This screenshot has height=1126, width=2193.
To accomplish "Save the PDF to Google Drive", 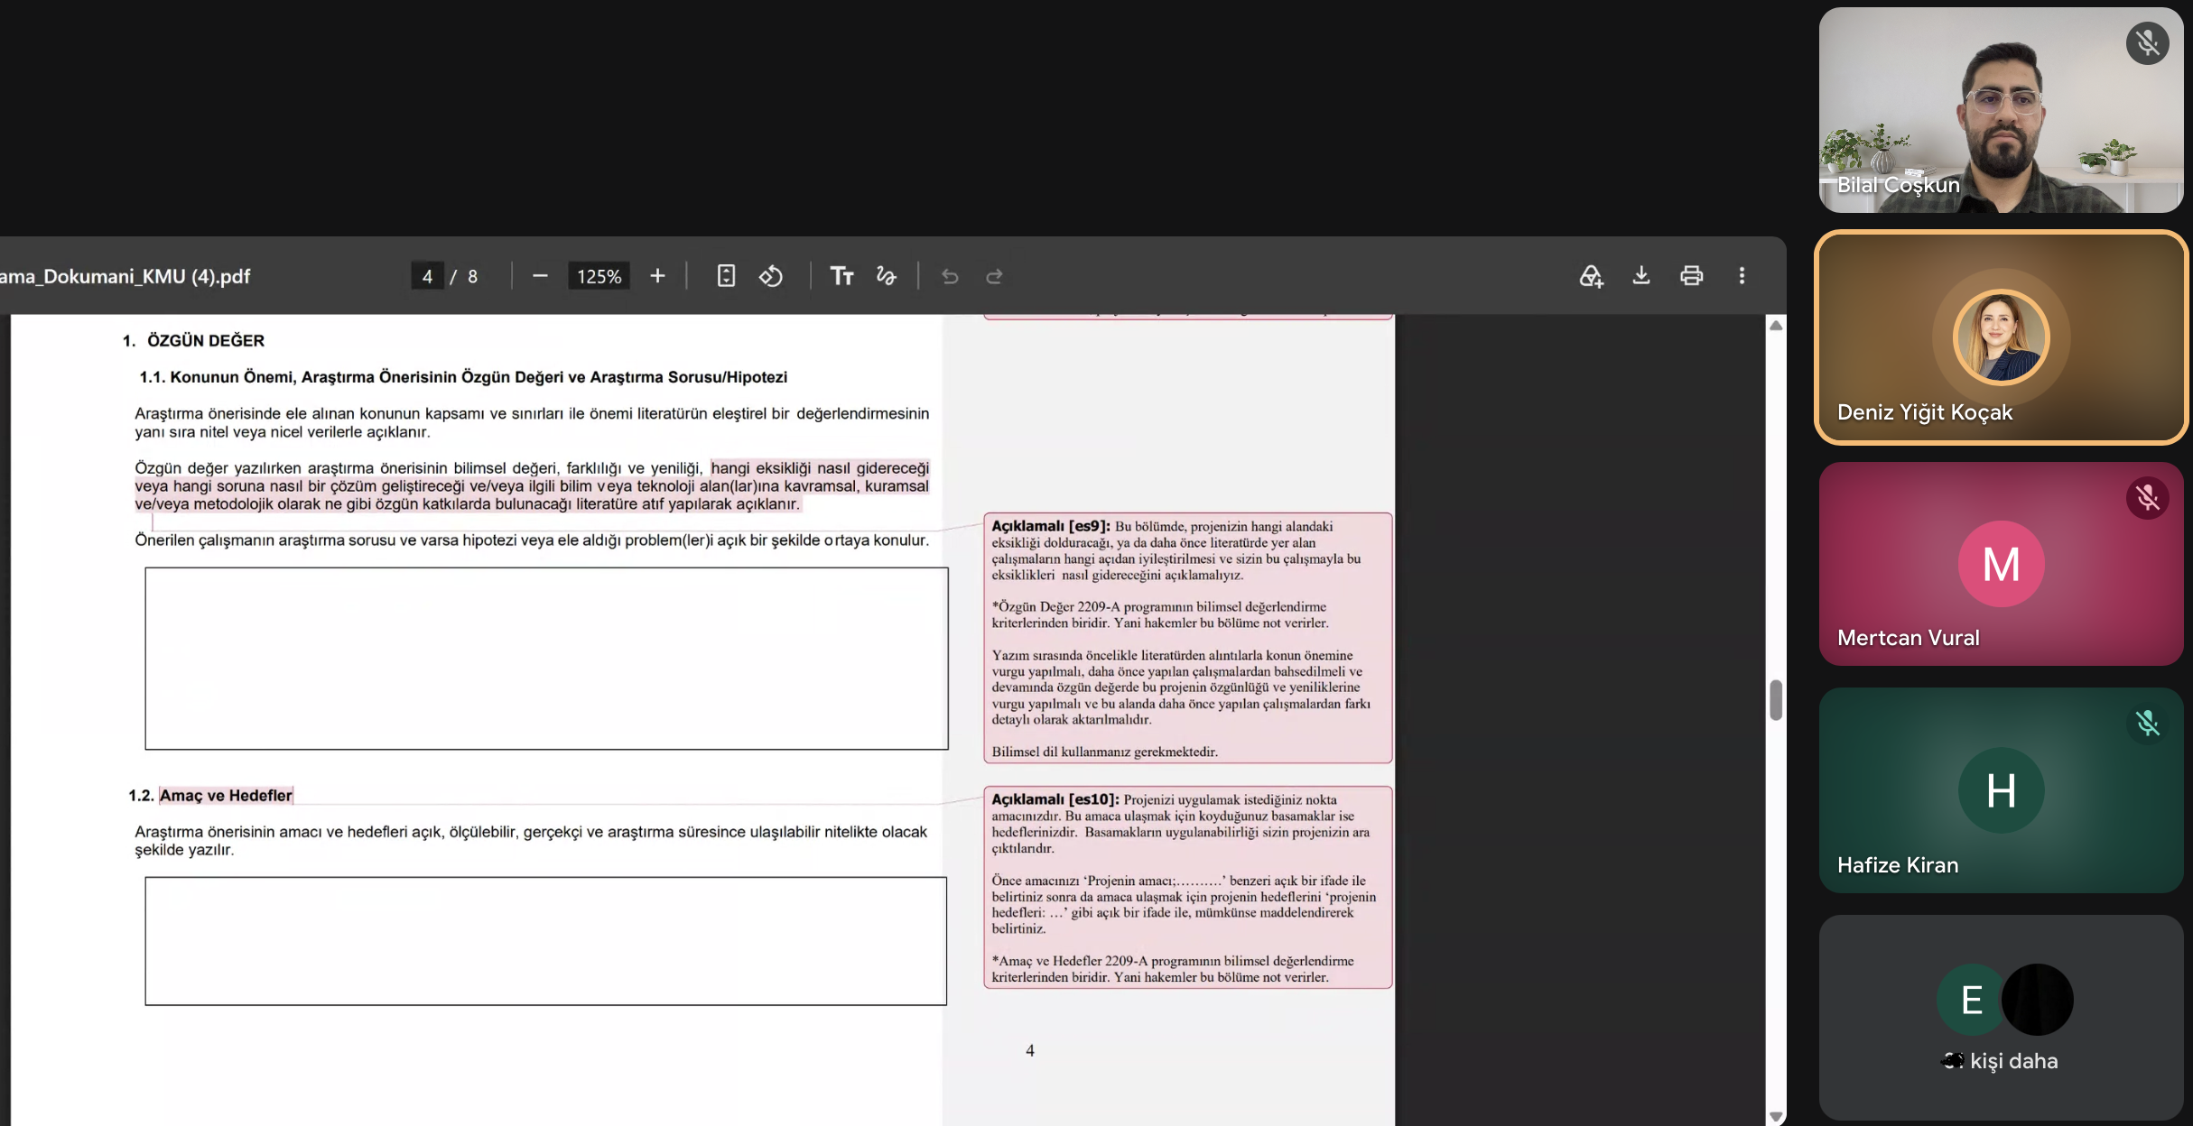I will tap(1591, 276).
